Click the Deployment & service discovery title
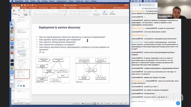The image size is (191, 107). click(60, 27)
